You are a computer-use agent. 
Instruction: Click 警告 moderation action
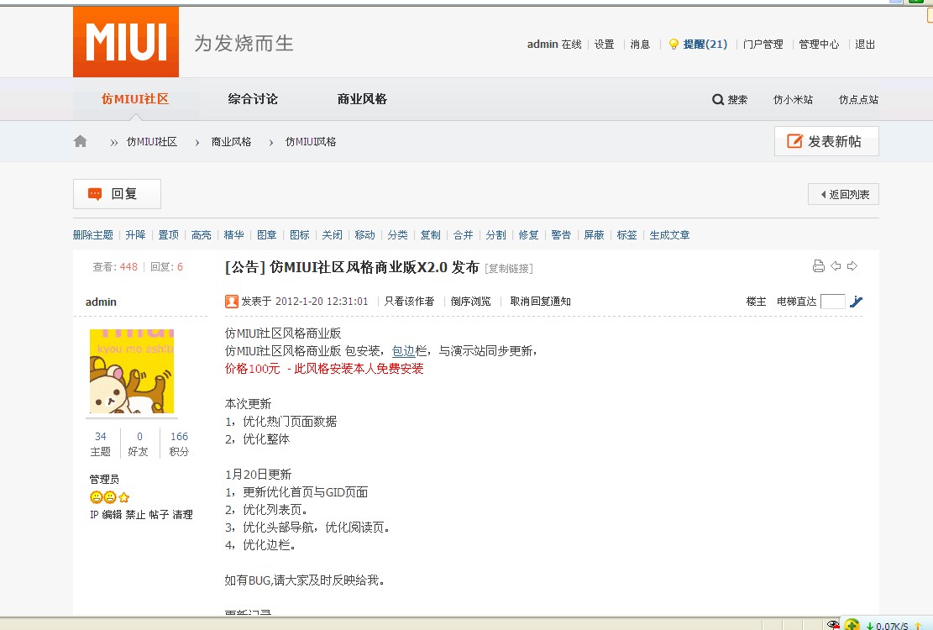pyautogui.click(x=561, y=235)
